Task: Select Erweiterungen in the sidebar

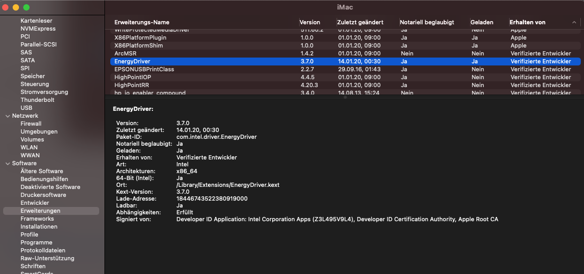Action: [40, 211]
